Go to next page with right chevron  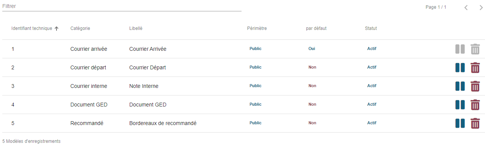481,7
